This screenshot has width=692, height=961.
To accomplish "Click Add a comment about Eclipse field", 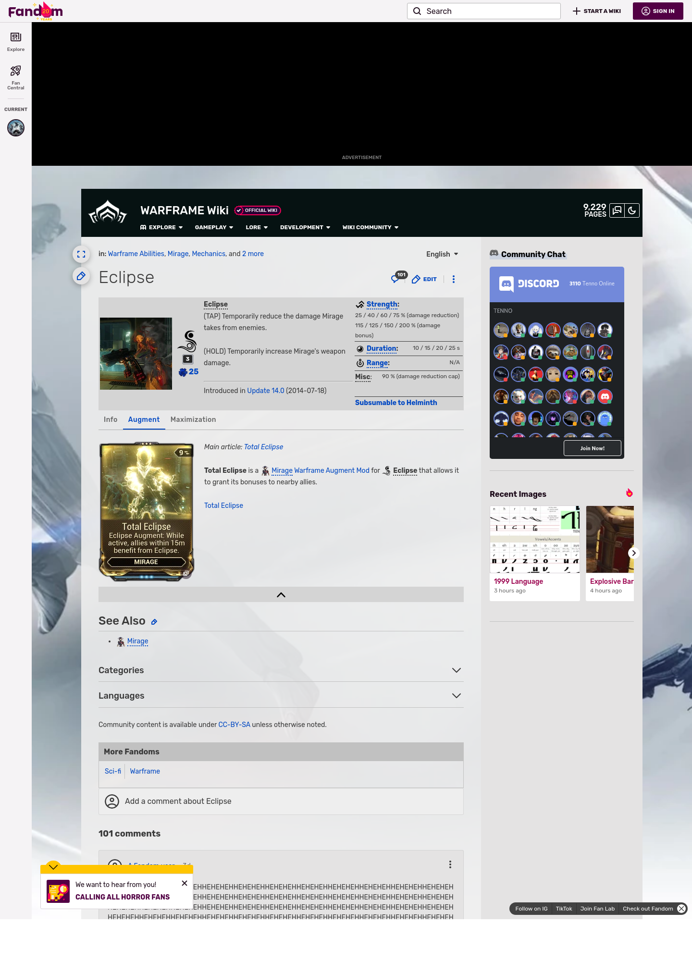I will click(x=281, y=801).
